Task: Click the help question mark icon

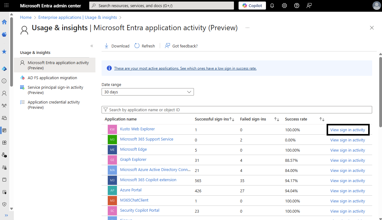Action: point(297,6)
